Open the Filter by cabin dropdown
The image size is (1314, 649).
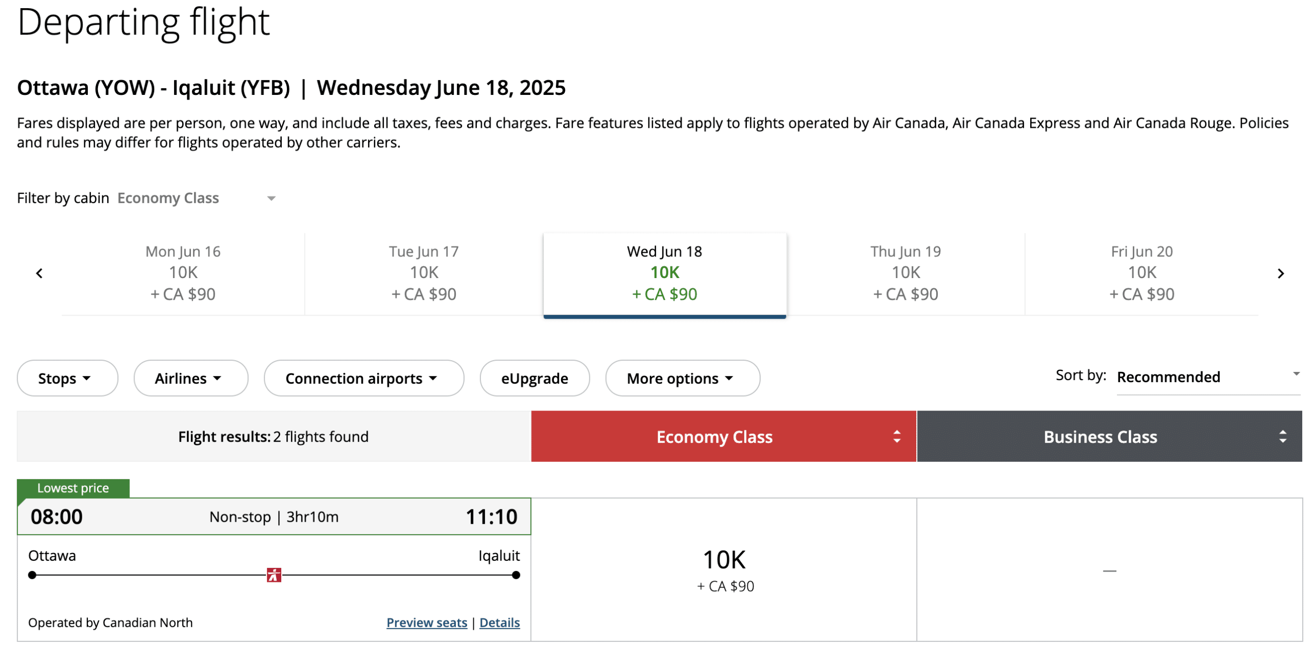click(197, 198)
